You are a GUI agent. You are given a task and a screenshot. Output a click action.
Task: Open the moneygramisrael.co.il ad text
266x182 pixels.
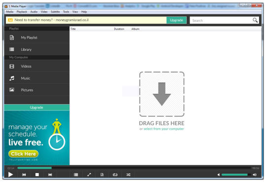(52, 20)
